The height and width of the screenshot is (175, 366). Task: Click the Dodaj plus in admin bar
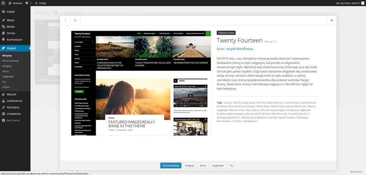click(x=40, y=3)
